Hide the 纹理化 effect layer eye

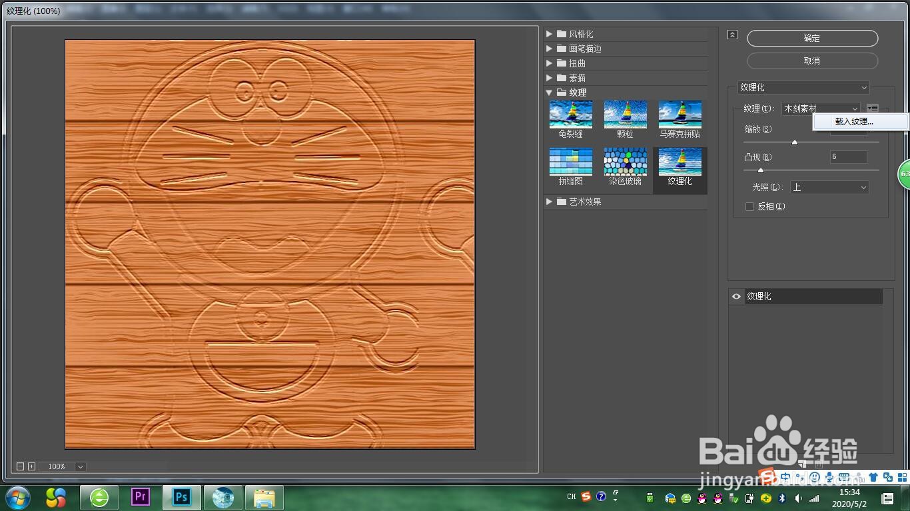click(x=736, y=297)
